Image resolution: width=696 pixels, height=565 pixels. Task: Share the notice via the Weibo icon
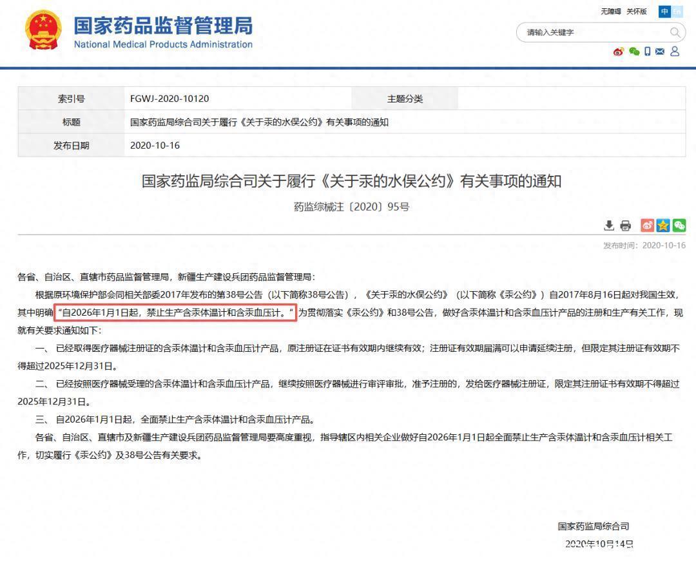(646, 225)
